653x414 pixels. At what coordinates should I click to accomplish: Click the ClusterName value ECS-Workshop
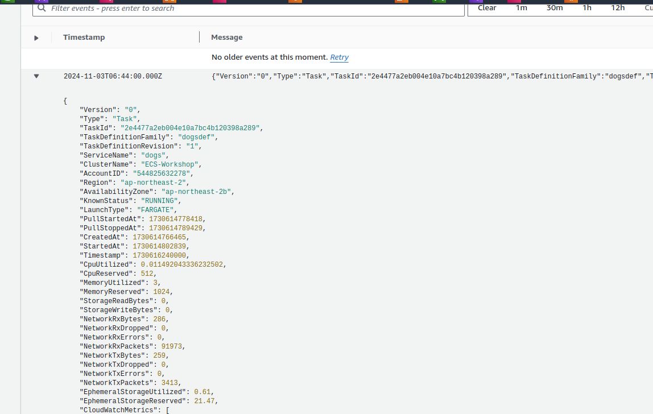pyautogui.click(x=168, y=164)
